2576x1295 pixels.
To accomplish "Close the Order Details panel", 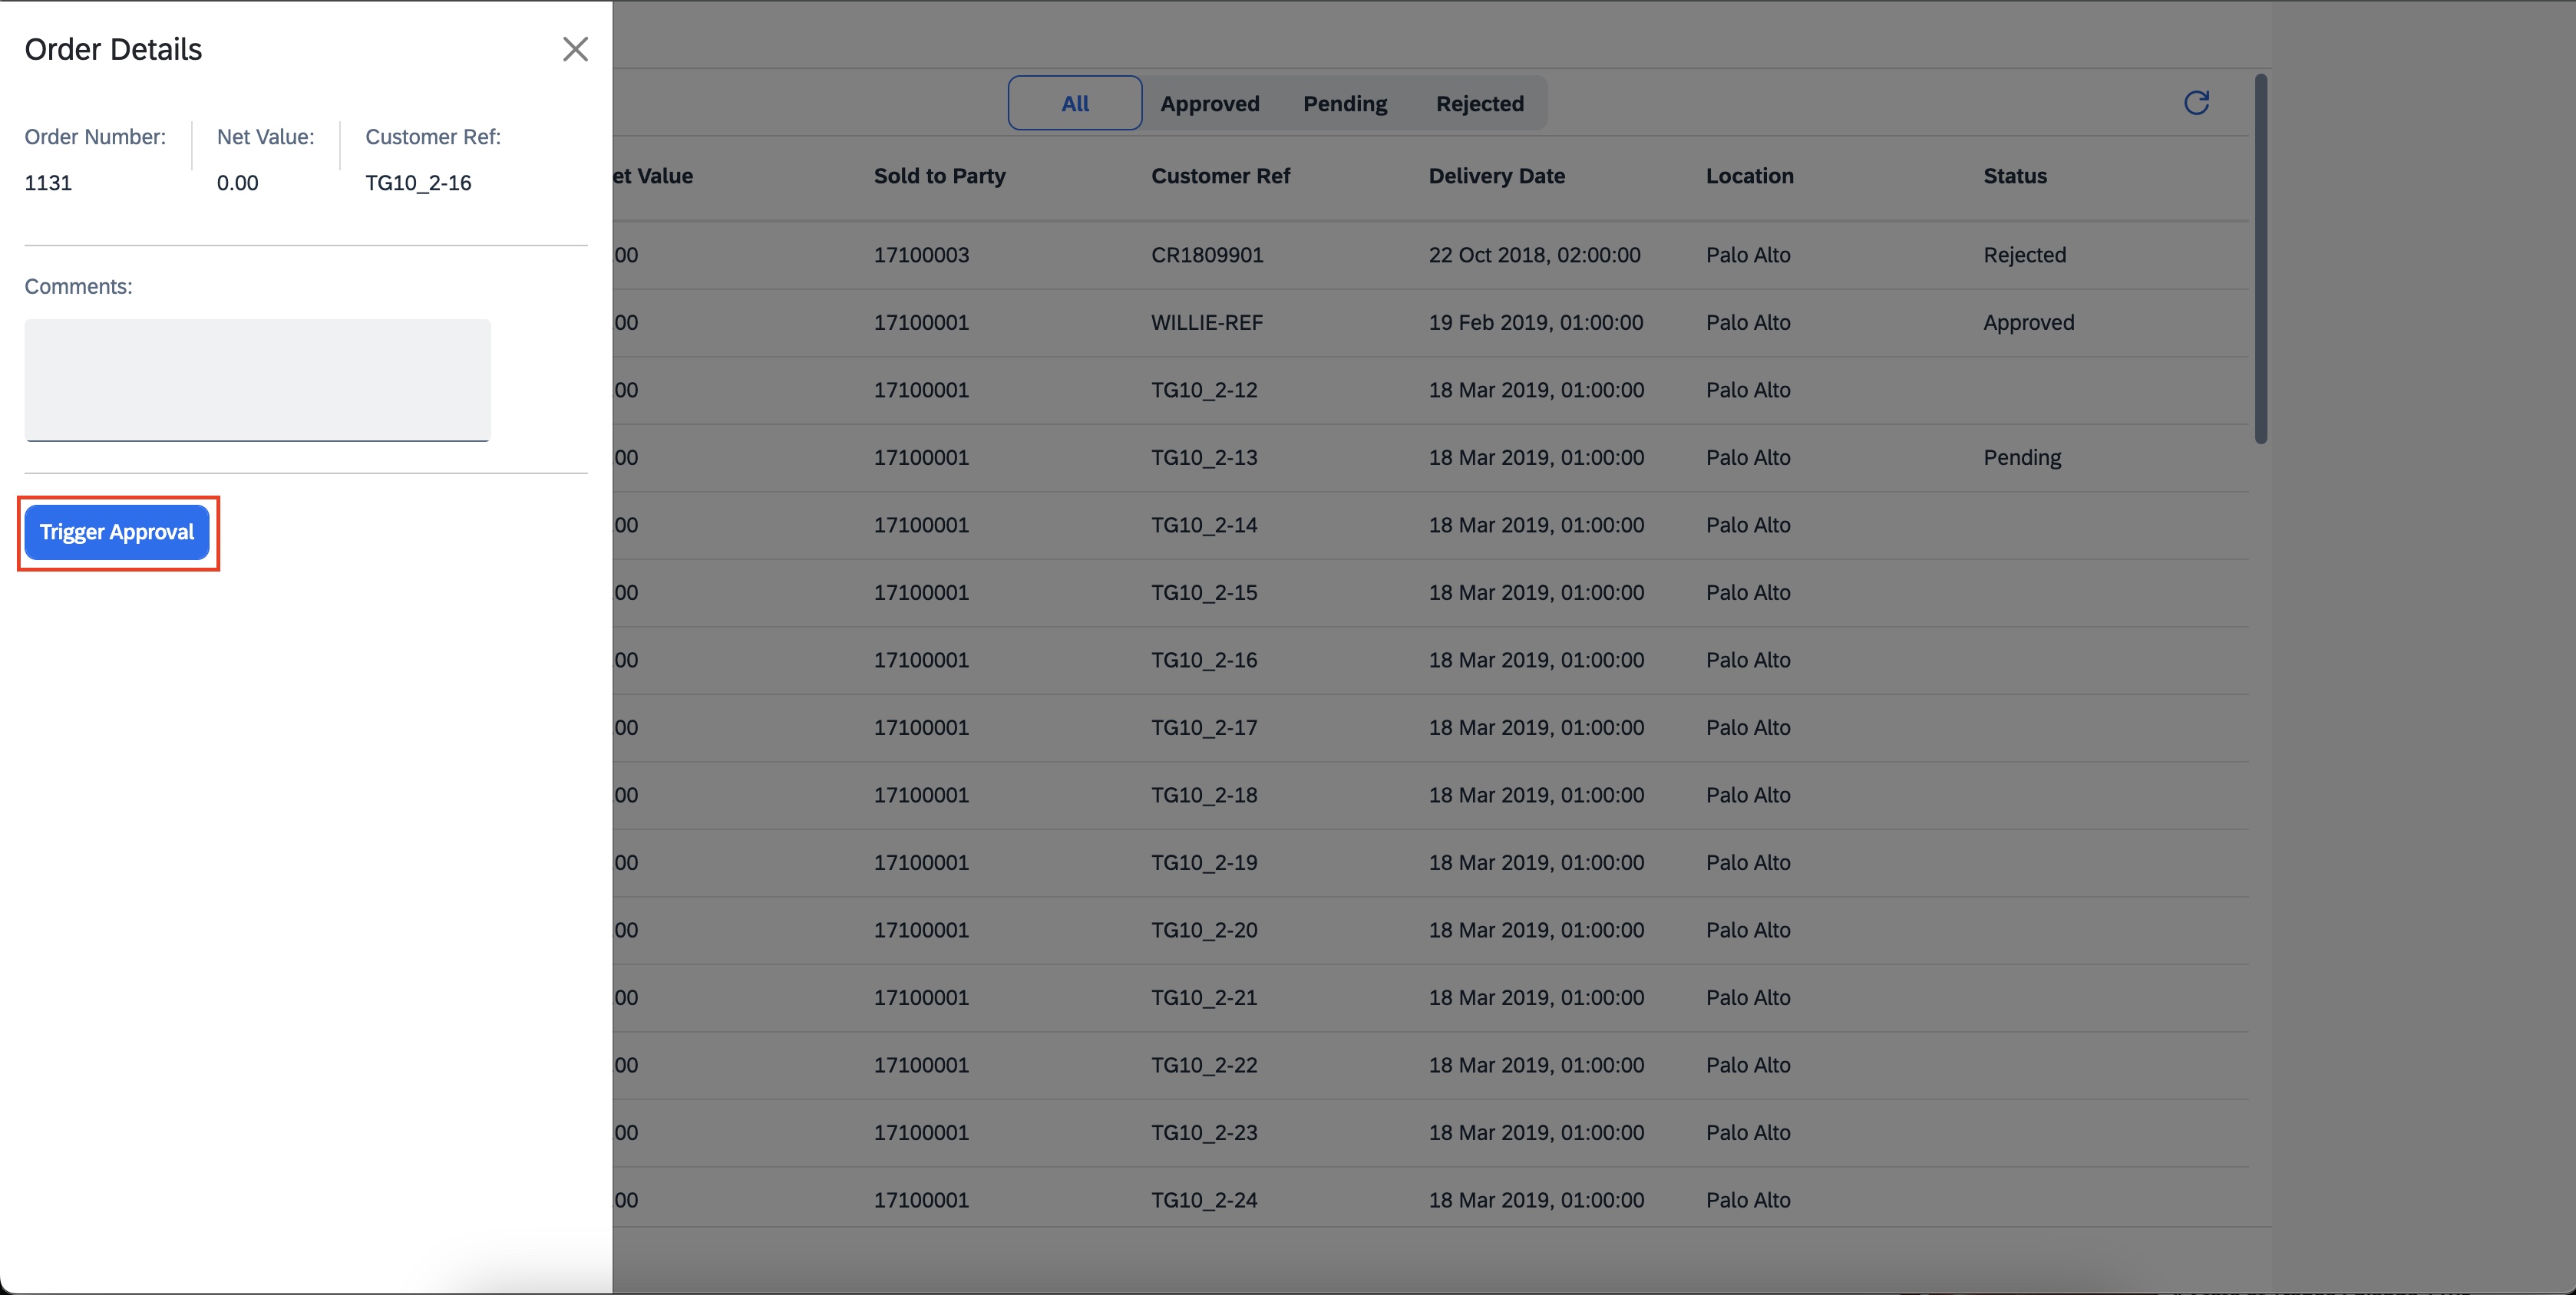I will (575, 49).
